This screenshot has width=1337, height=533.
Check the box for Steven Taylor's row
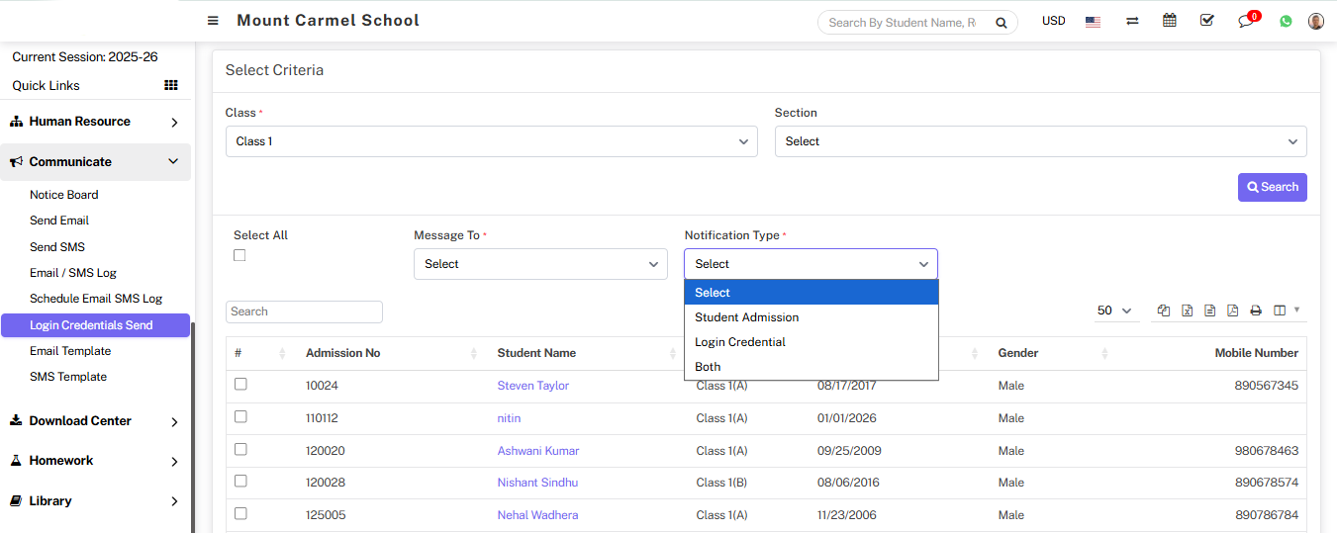[240, 385]
